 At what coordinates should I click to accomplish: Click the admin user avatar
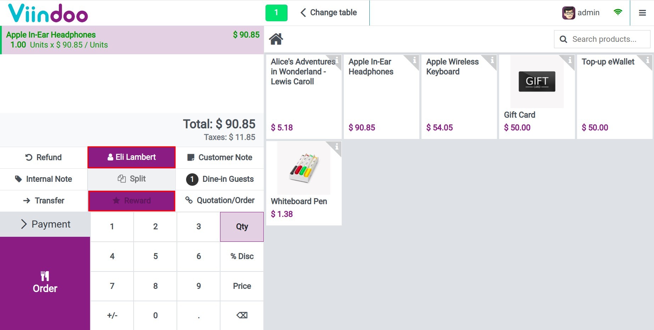tap(569, 13)
